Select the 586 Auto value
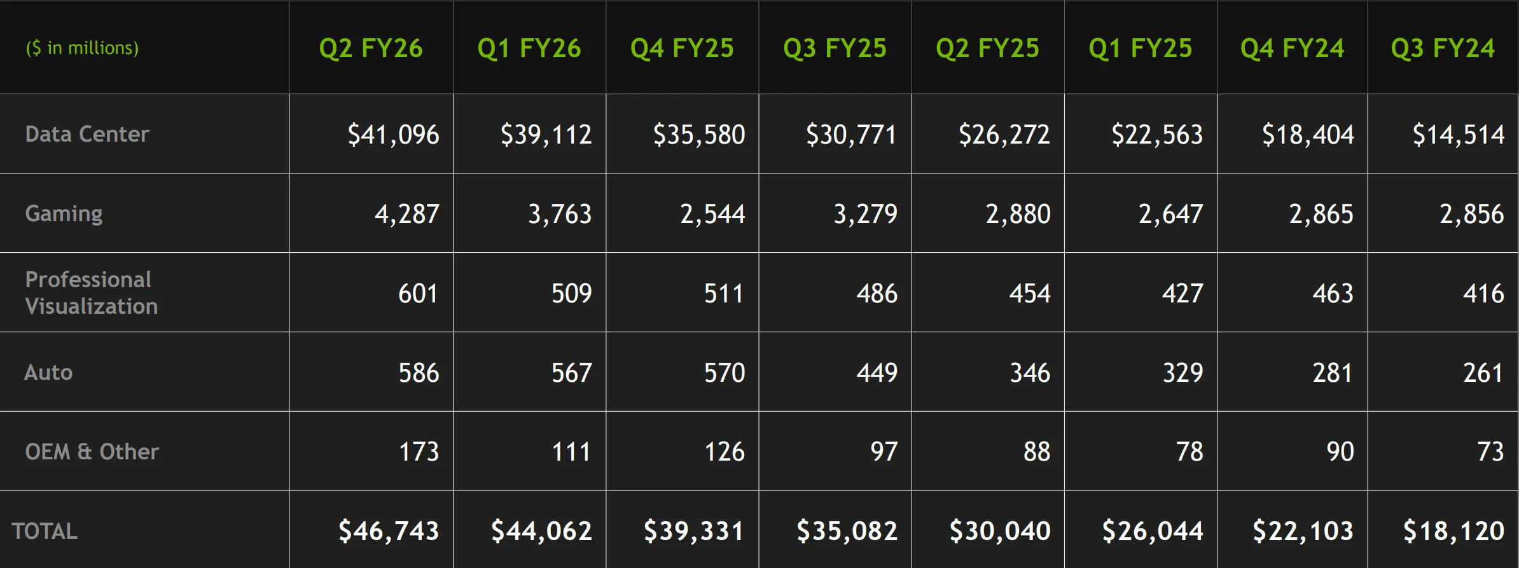This screenshot has width=1519, height=568. [419, 373]
